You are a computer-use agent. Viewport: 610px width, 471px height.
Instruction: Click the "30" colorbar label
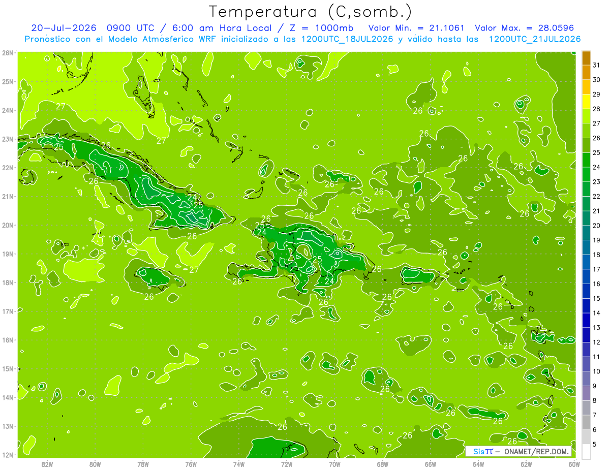[x=596, y=80]
